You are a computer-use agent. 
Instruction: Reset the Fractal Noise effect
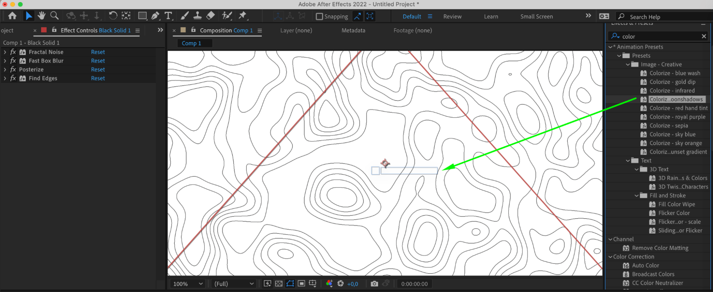pyautogui.click(x=98, y=52)
